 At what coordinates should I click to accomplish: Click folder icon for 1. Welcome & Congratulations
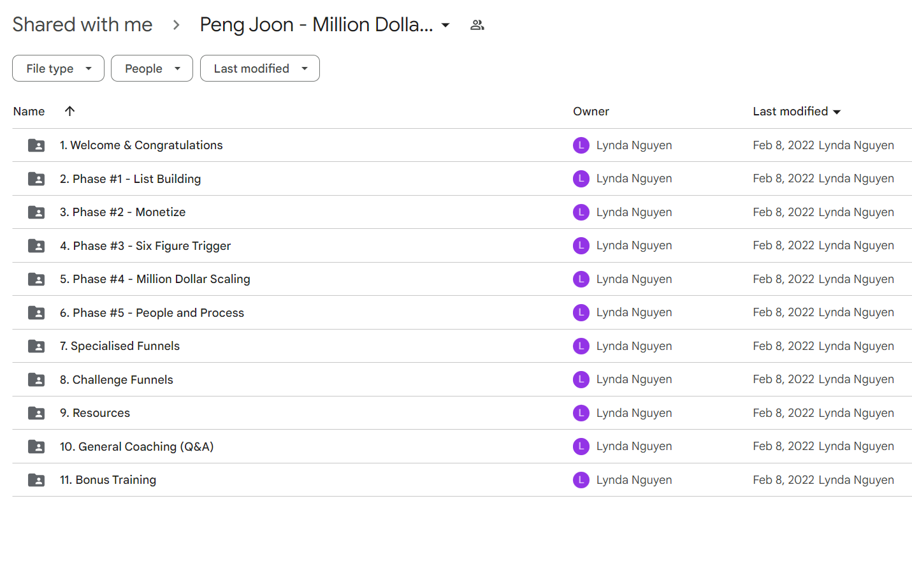click(36, 145)
